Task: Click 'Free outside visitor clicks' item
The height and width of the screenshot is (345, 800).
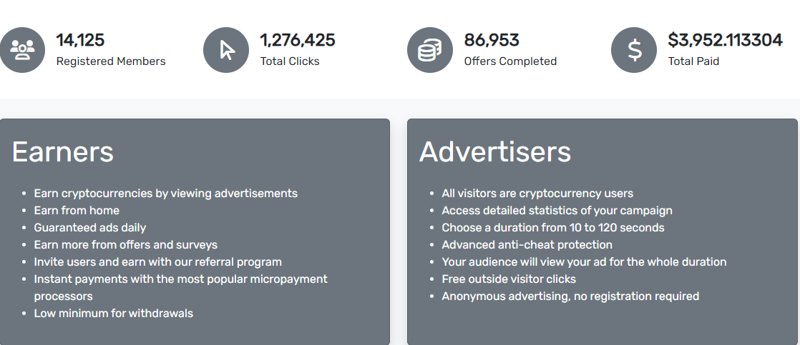Action: (x=509, y=279)
